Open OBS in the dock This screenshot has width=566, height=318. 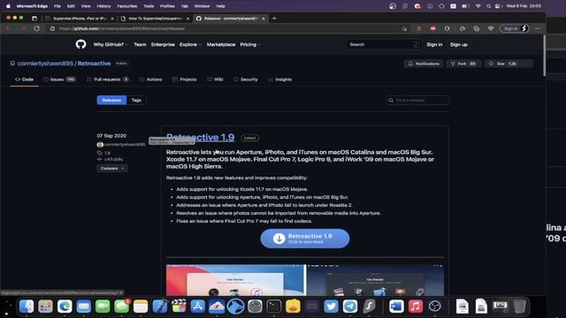coord(434,307)
